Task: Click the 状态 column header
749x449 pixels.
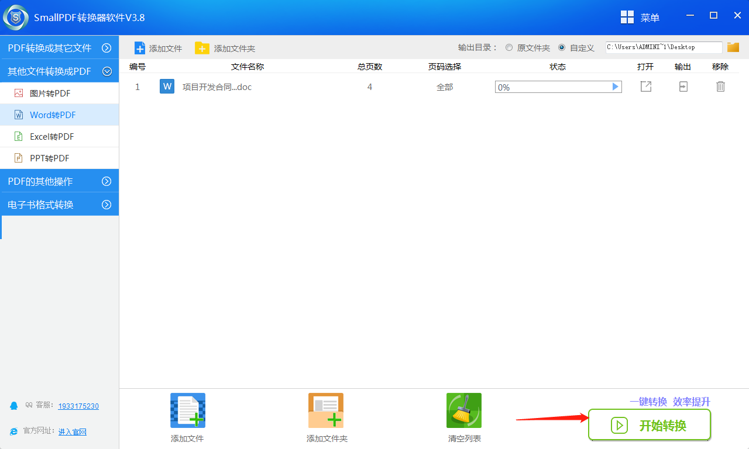Action: coord(558,67)
